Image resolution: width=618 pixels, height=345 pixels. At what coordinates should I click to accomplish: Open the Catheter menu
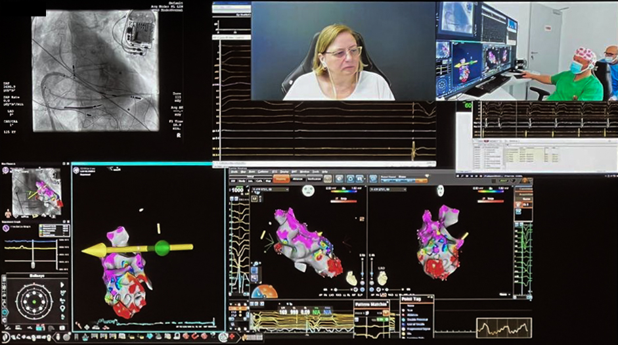[263, 172]
